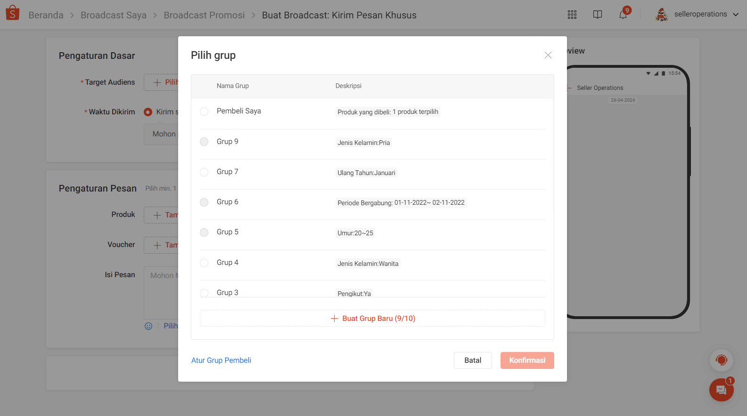Click the emoji smiley icon
Viewport: 747px width, 416px height.
pos(148,326)
